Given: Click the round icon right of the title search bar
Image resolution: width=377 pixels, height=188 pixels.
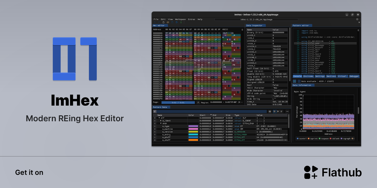Looking at the screenshot, I should point(357,19).
